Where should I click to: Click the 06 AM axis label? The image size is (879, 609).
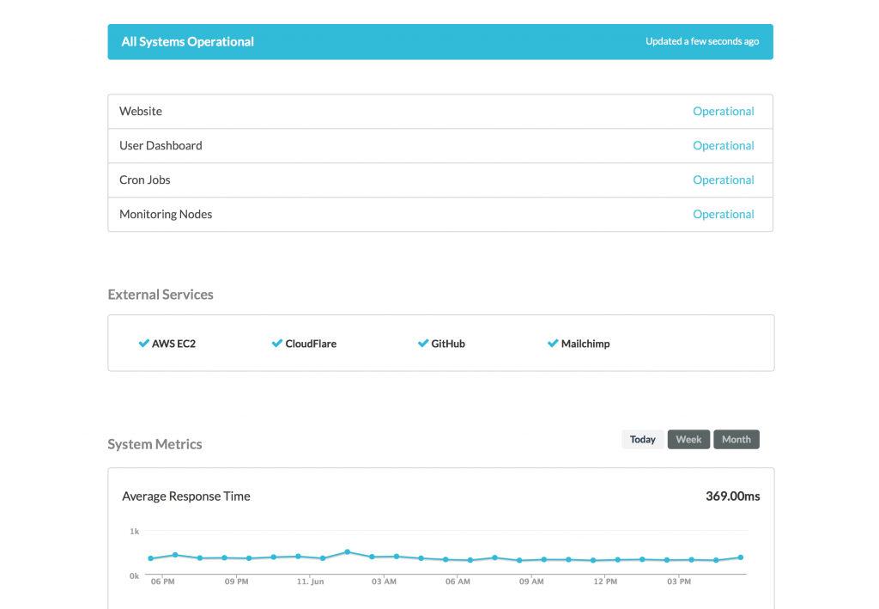pyautogui.click(x=458, y=582)
